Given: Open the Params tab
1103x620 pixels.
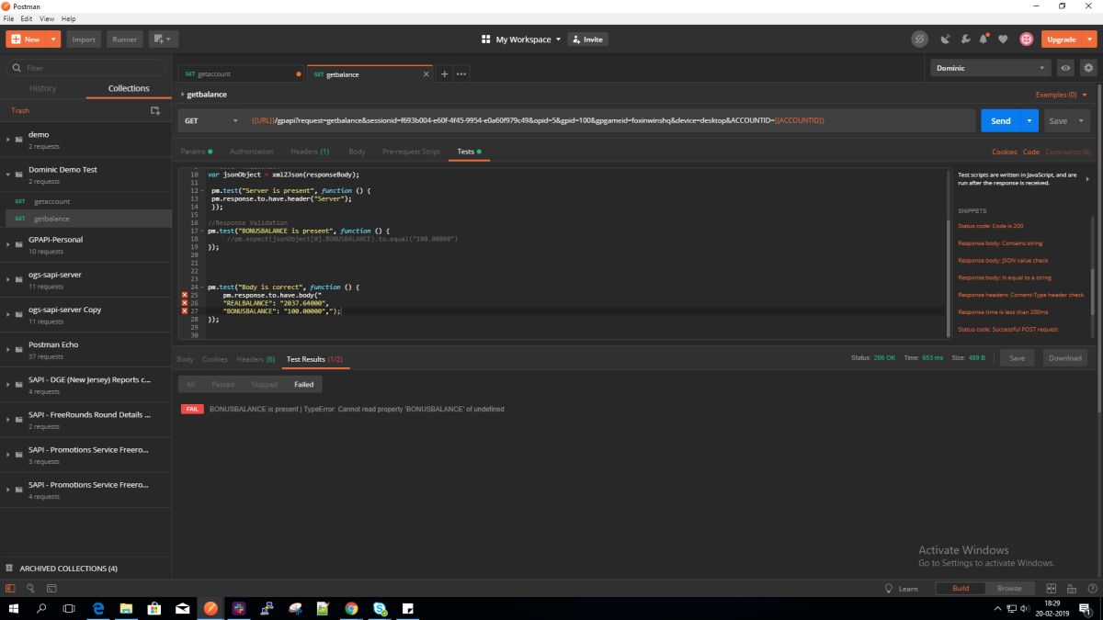Looking at the screenshot, I should point(196,151).
